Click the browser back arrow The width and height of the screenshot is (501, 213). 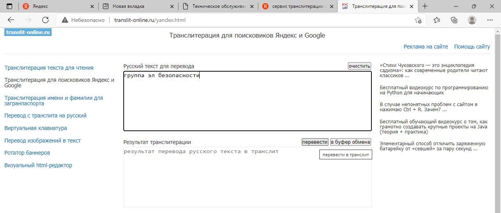[x=11, y=20]
